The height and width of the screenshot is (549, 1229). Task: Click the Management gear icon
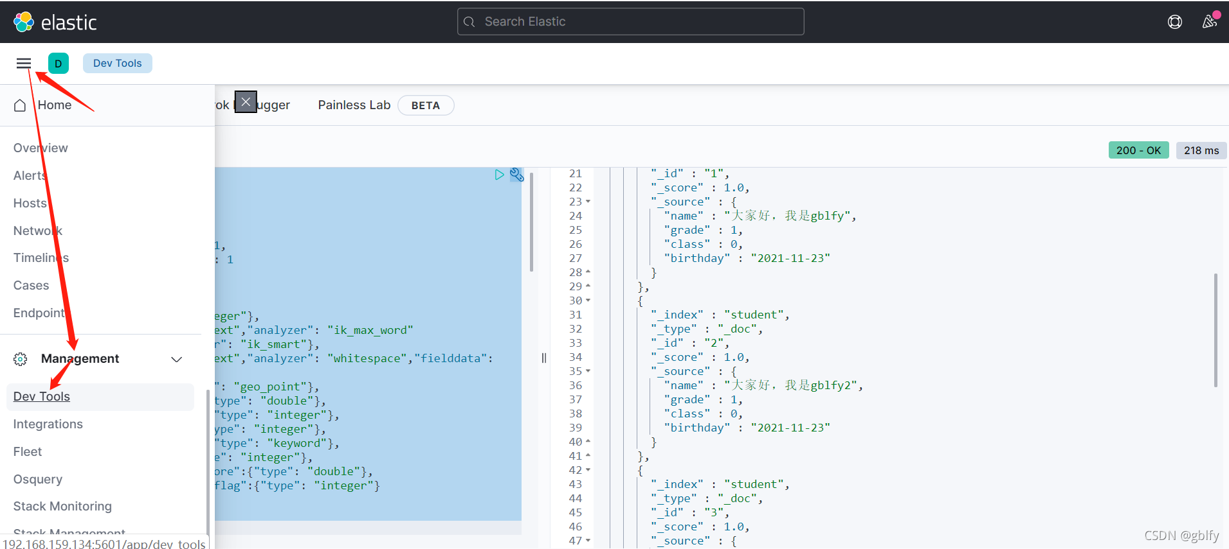pyautogui.click(x=20, y=359)
